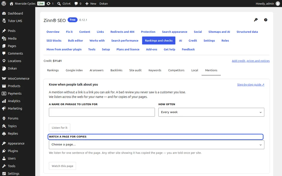Open the Media library sidebar icon

4,38
